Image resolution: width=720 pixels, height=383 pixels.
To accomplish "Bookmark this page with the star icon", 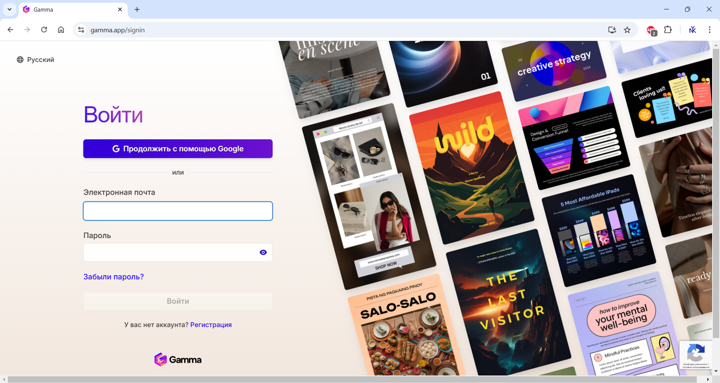I will [x=627, y=29].
